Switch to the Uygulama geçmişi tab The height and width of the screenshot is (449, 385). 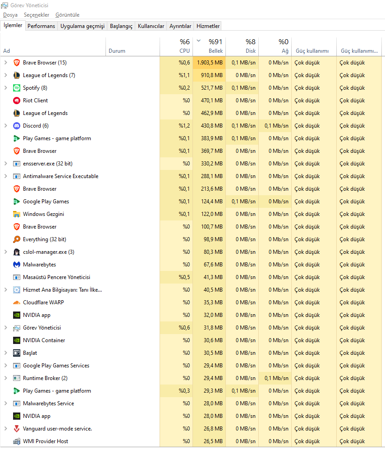[x=82, y=26]
